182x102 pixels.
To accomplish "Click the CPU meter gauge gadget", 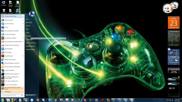I will 167,8.
